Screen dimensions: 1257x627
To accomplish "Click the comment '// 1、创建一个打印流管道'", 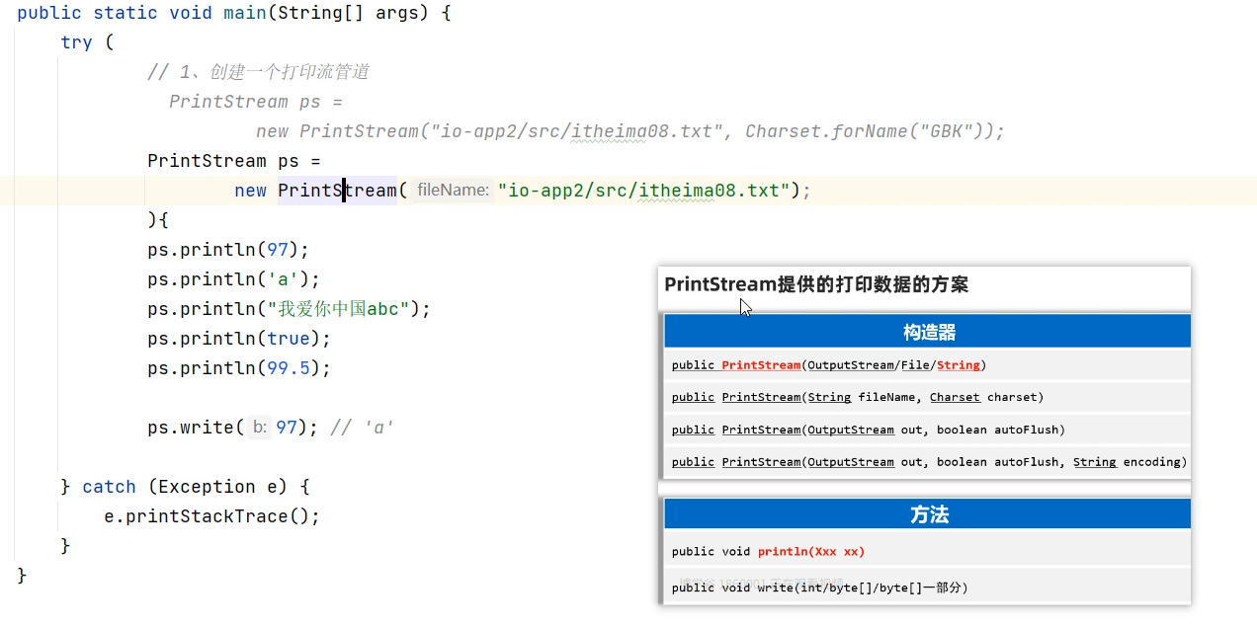I will [x=259, y=72].
